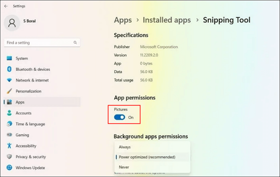Click the Bluetooth & devices icon
The height and width of the screenshot is (177, 280).
pos(9,69)
